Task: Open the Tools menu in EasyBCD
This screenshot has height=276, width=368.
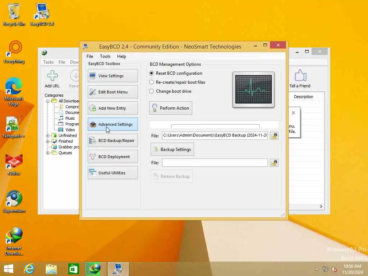Action: tap(105, 56)
